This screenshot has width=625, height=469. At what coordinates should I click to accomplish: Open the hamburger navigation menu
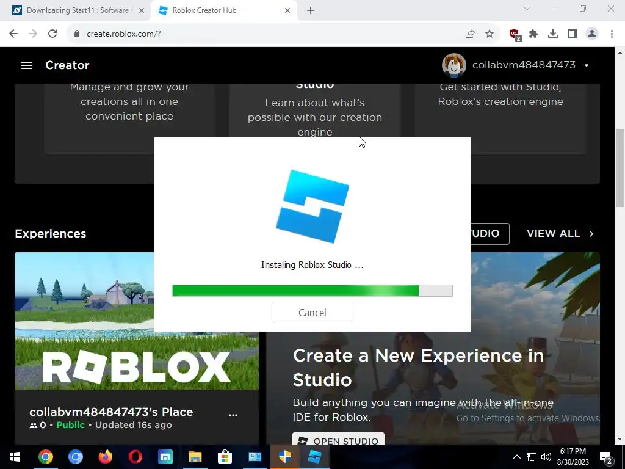click(27, 65)
